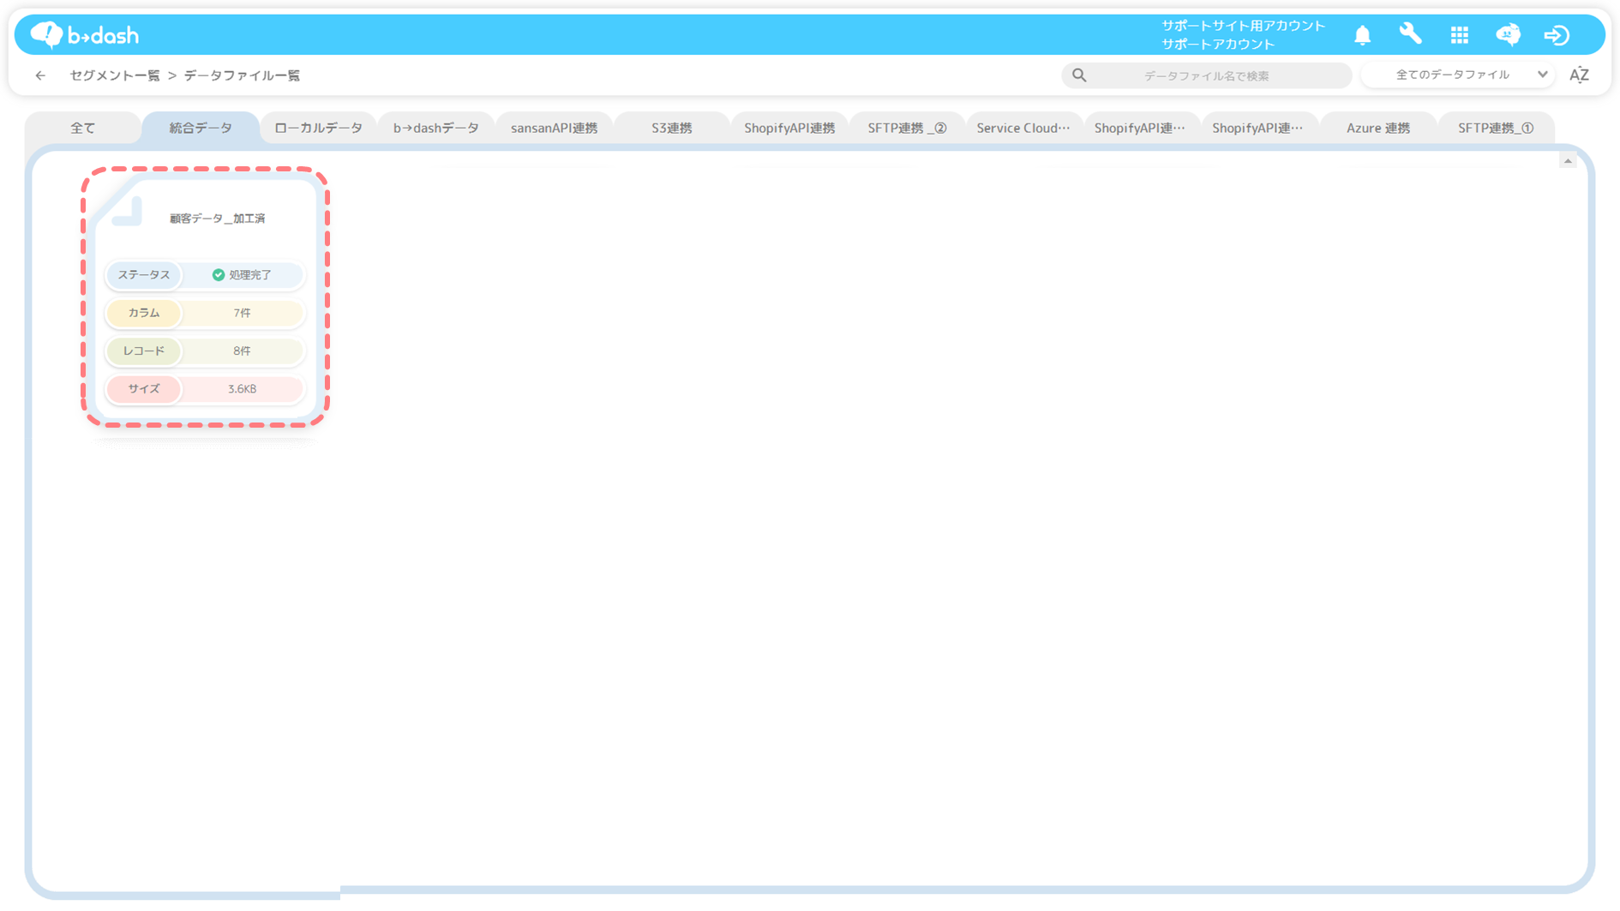Select the SFTP連携_② tab
Screen dimensions: 1620x911
point(907,128)
